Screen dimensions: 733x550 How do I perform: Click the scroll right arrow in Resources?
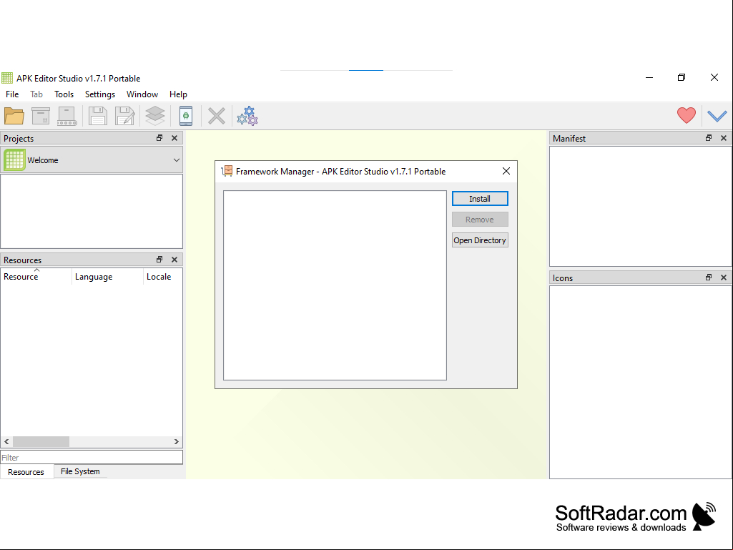coord(176,441)
